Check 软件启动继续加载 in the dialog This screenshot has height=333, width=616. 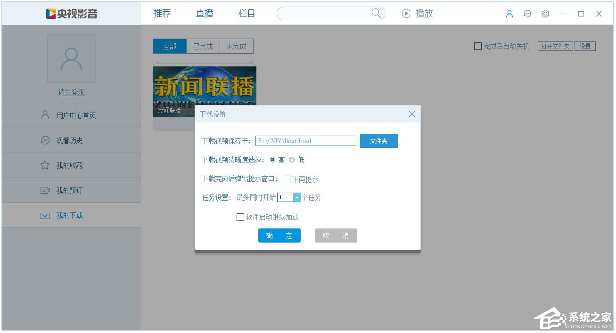click(240, 217)
